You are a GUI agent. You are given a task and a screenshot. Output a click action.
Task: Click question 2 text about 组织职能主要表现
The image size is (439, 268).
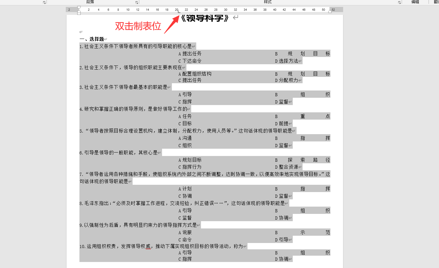coord(131,67)
